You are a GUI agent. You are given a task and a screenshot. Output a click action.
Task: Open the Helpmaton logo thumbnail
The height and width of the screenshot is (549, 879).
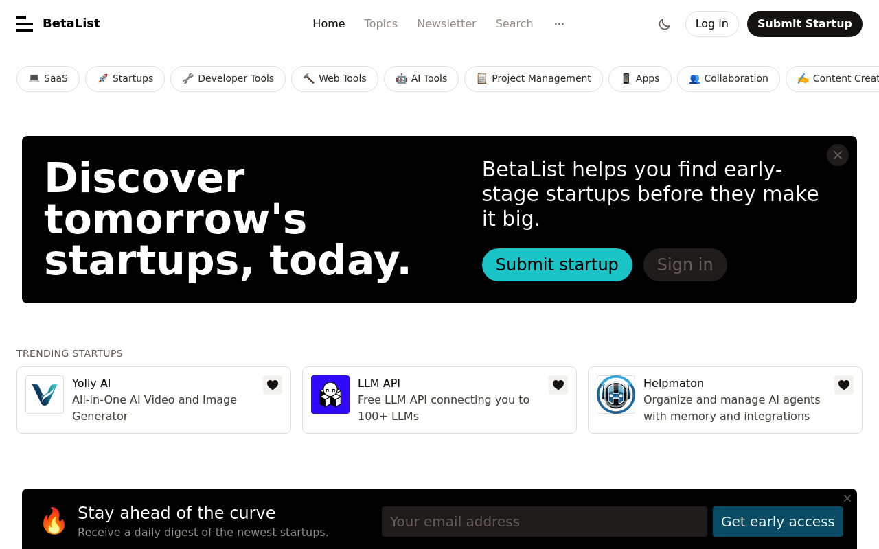616,395
